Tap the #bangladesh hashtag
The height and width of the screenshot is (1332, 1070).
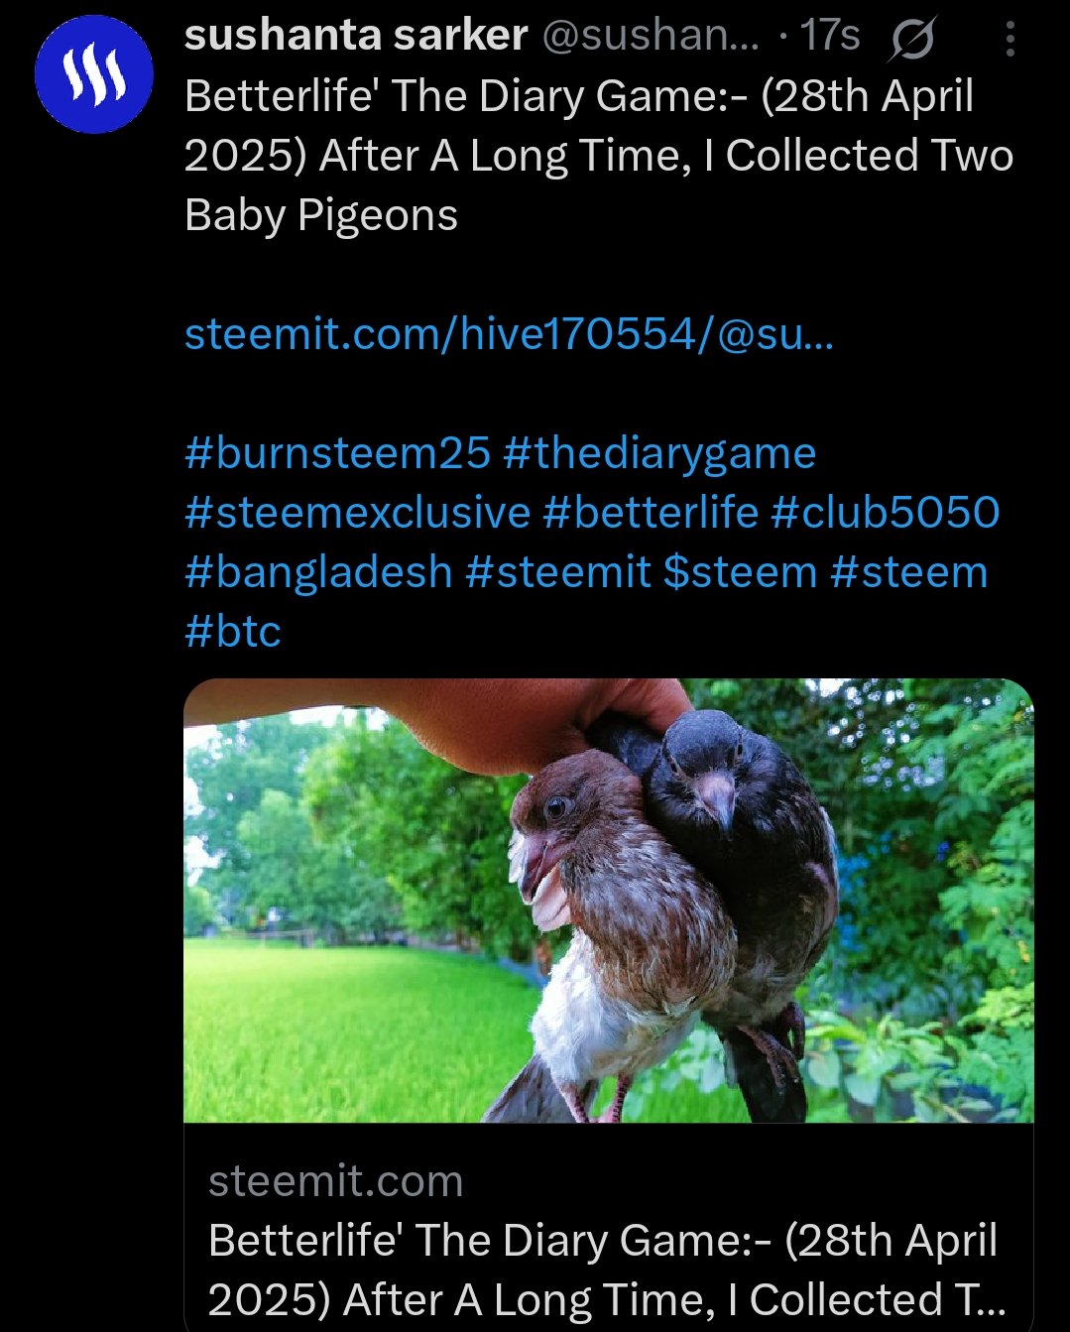[x=318, y=572]
